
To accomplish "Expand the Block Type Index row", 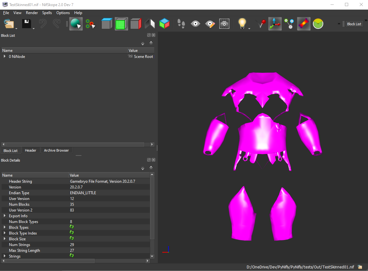I will click(4, 233).
